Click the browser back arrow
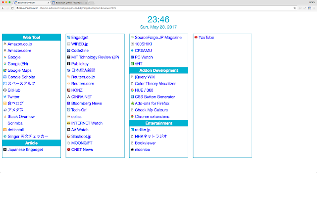Screen dimensions: 317x198 3,8
